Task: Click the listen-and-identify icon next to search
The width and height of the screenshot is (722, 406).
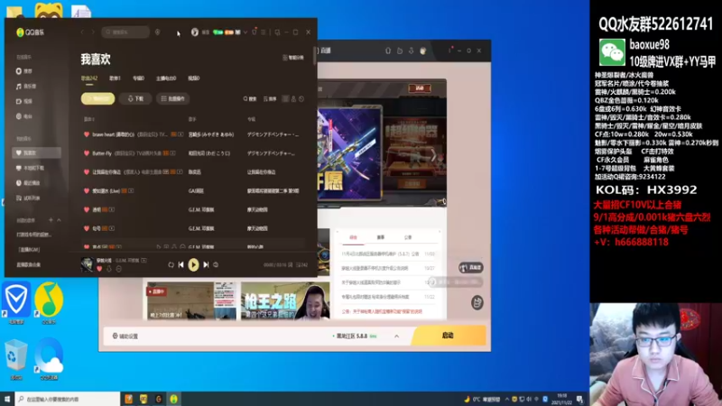Action: point(157,32)
